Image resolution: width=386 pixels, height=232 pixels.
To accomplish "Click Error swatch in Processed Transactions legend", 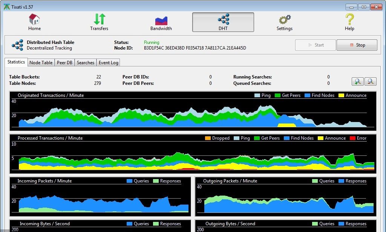I will point(352,138).
